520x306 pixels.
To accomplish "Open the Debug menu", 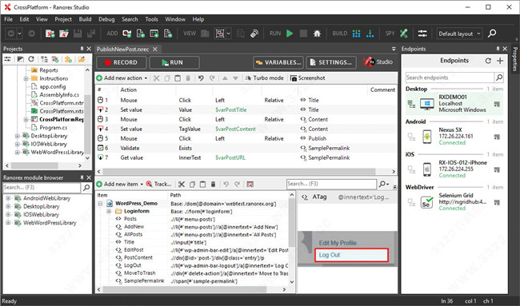I will (106, 19).
